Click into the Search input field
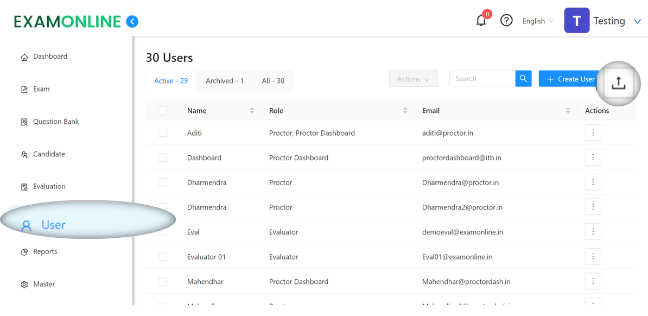The height and width of the screenshot is (316, 648). pos(482,79)
